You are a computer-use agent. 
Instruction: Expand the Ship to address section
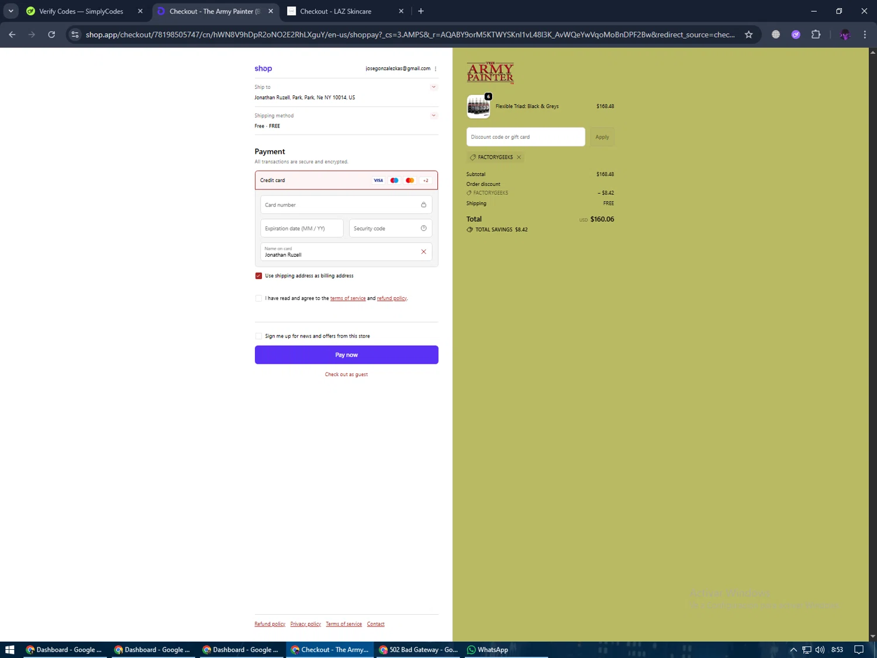[x=434, y=87]
